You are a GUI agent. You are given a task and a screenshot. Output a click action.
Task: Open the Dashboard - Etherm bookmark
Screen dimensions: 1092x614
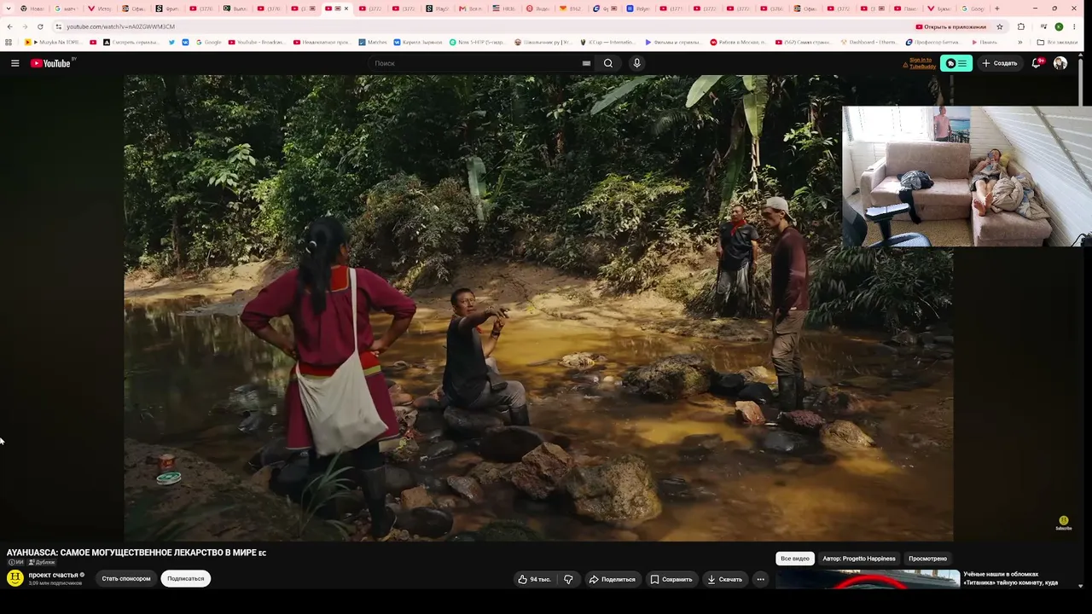(868, 42)
